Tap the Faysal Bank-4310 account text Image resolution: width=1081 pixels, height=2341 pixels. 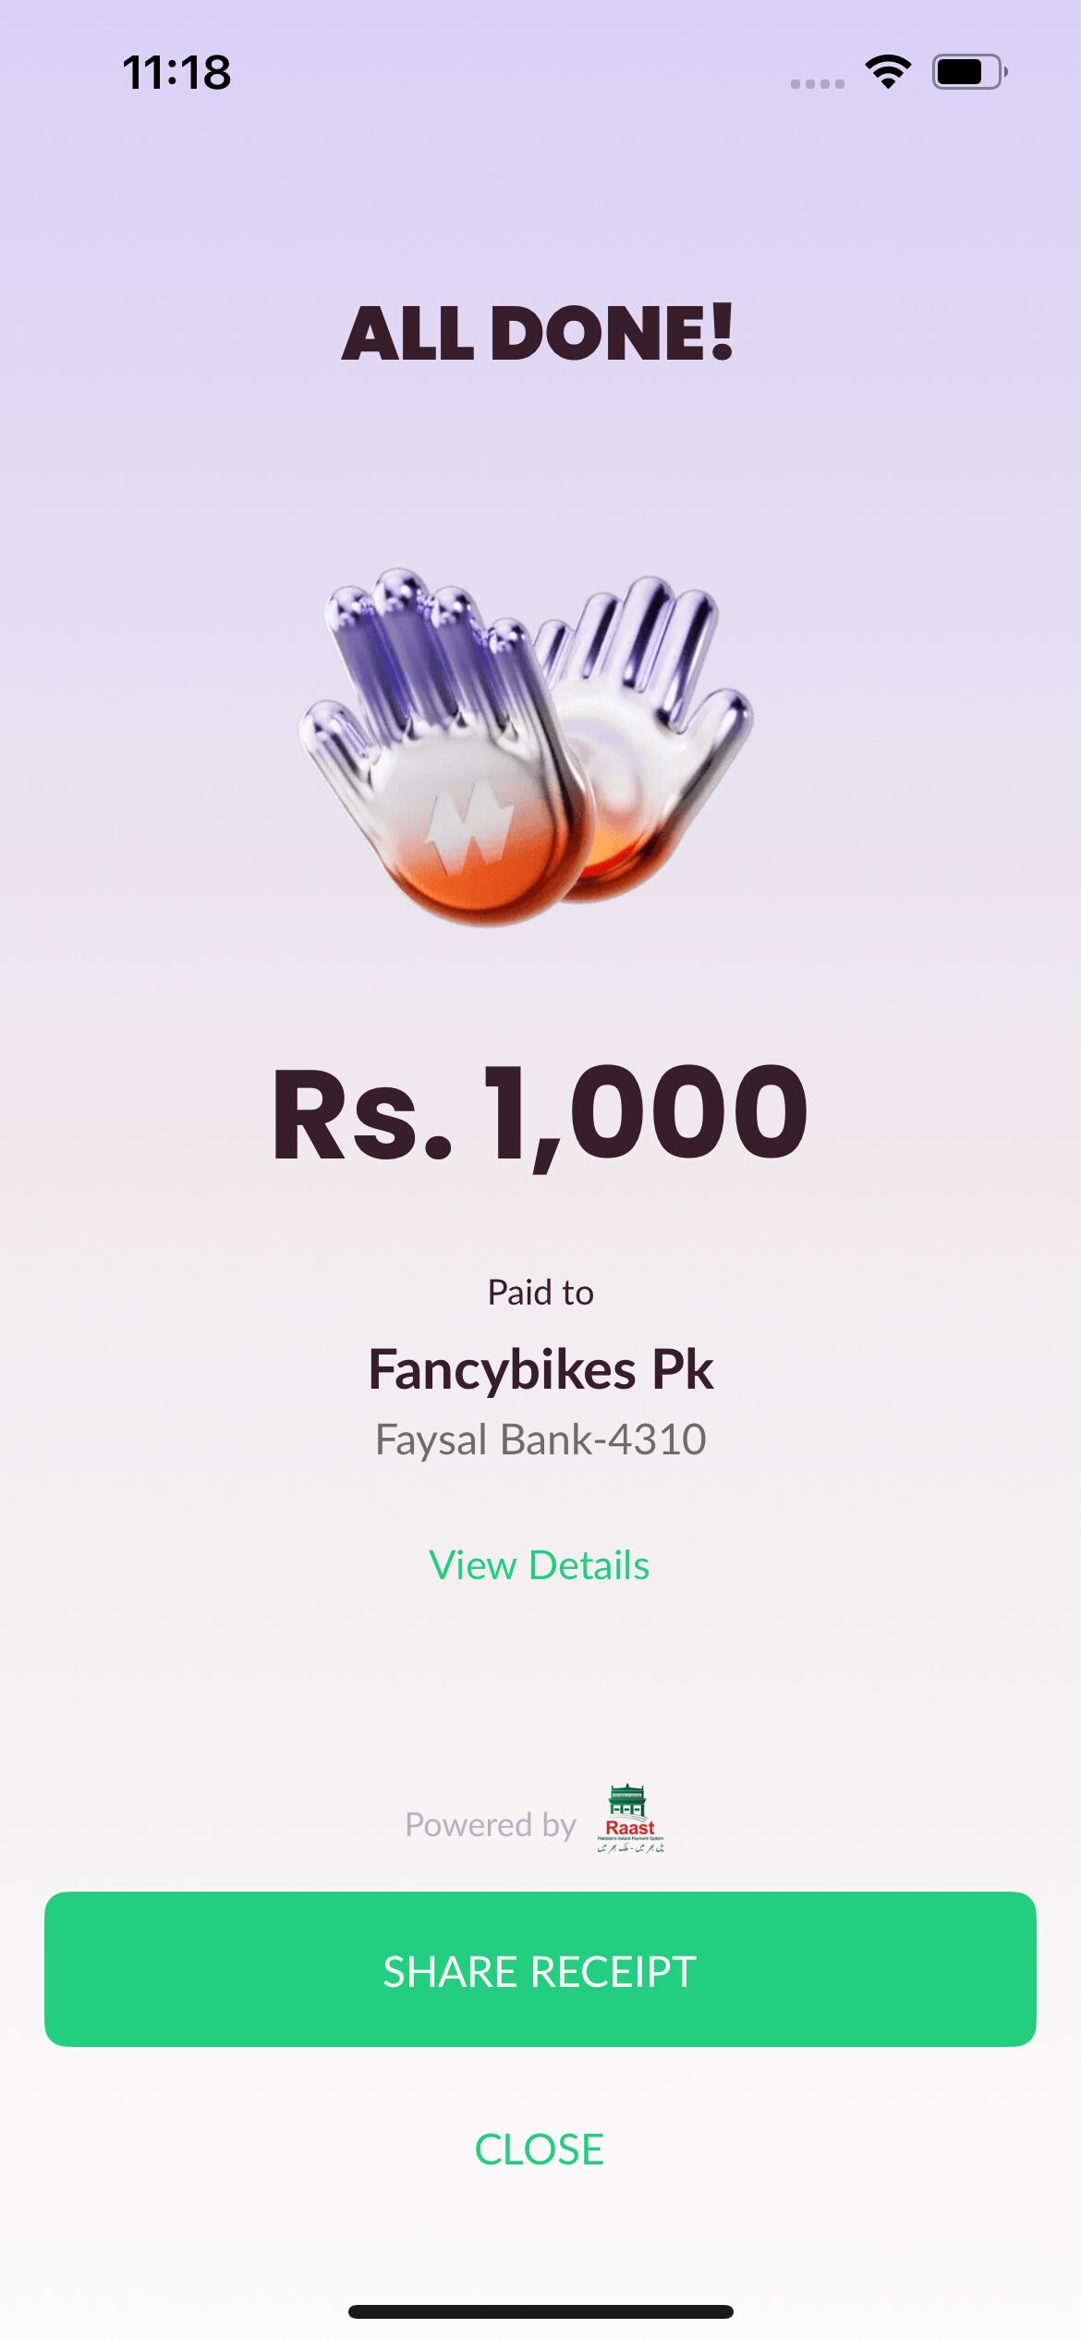pos(540,1440)
